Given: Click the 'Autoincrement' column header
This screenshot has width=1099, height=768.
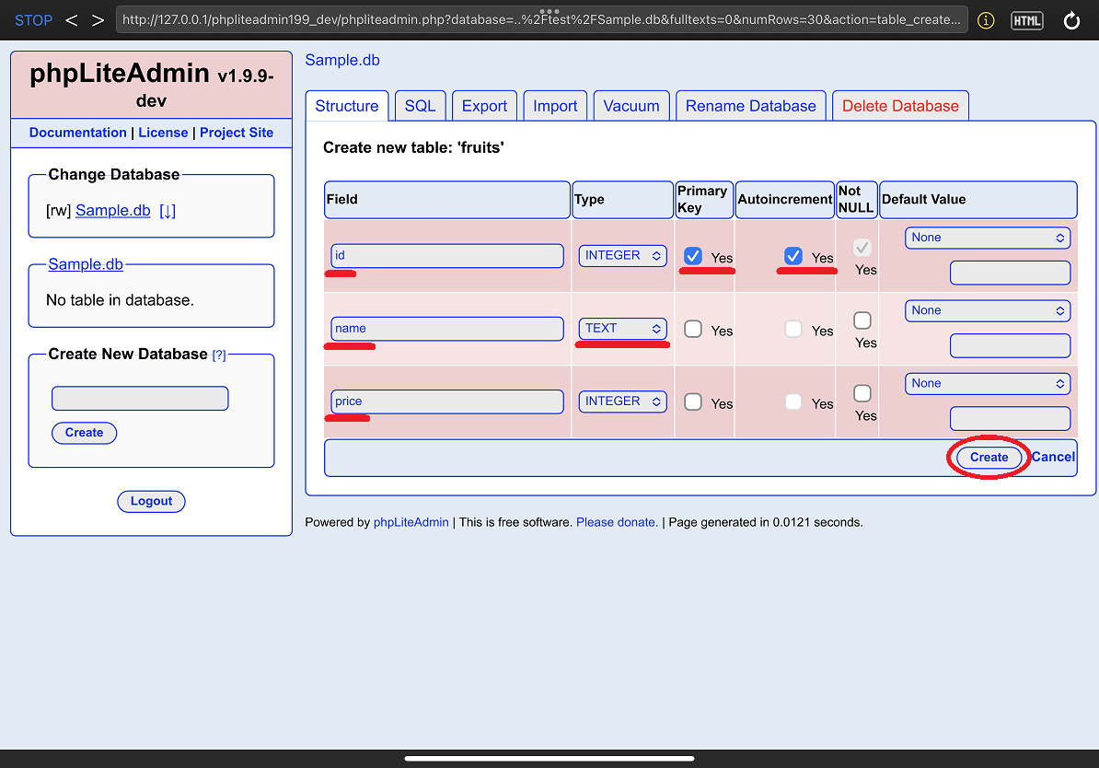Looking at the screenshot, I should 785,200.
